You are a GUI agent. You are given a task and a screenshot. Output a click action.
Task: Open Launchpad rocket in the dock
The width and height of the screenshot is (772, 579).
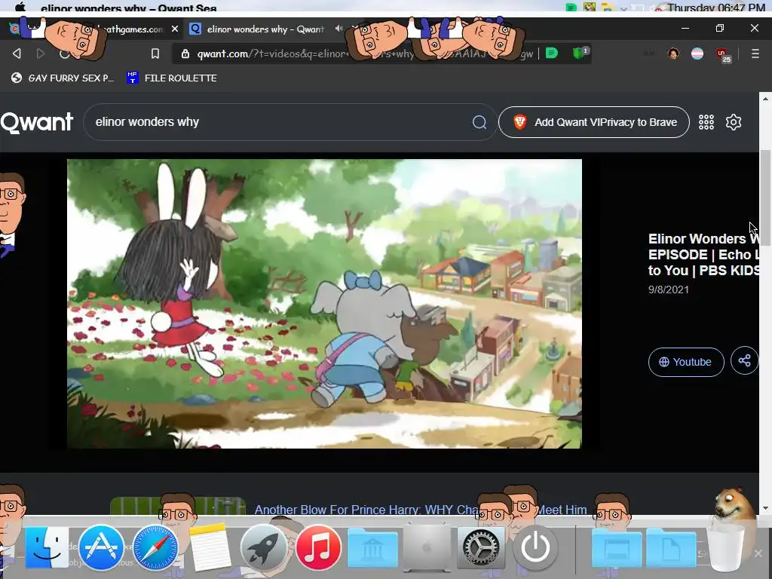pos(264,547)
